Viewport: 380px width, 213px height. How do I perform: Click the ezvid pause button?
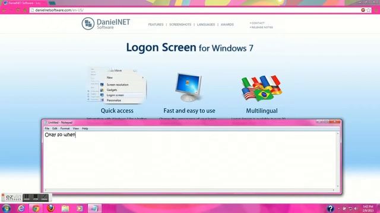(27, 197)
